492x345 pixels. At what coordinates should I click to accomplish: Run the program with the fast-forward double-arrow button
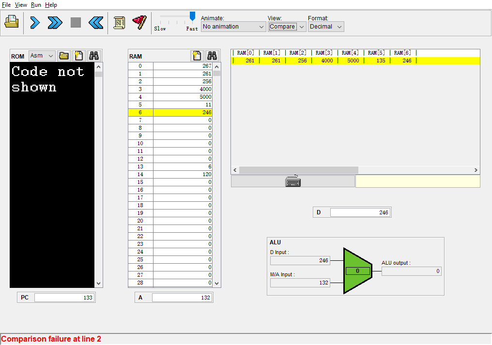click(x=55, y=22)
